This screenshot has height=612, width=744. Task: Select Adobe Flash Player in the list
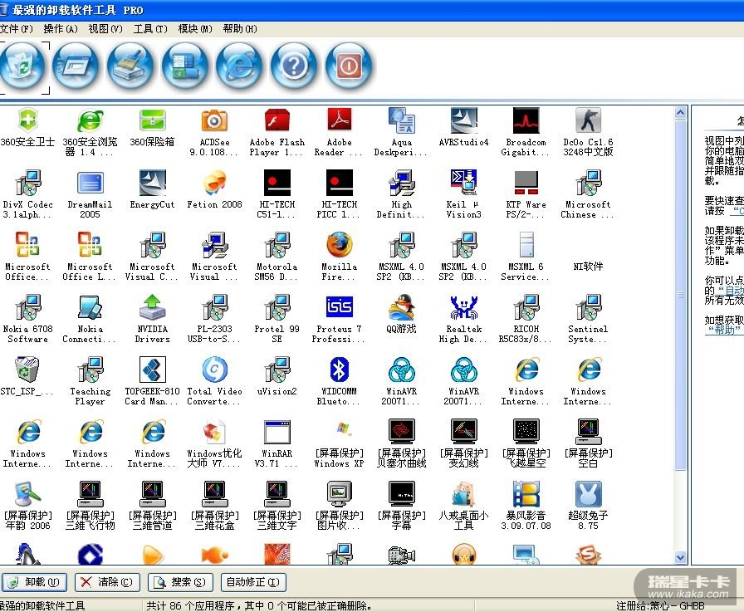277,121
